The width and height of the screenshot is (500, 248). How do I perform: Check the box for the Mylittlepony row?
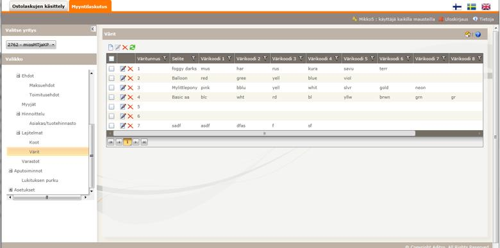[112, 88]
